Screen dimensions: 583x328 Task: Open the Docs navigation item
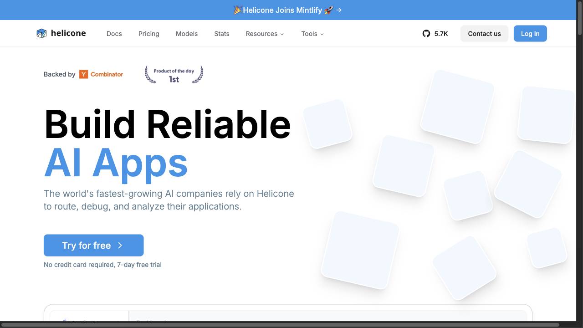coord(114,34)
